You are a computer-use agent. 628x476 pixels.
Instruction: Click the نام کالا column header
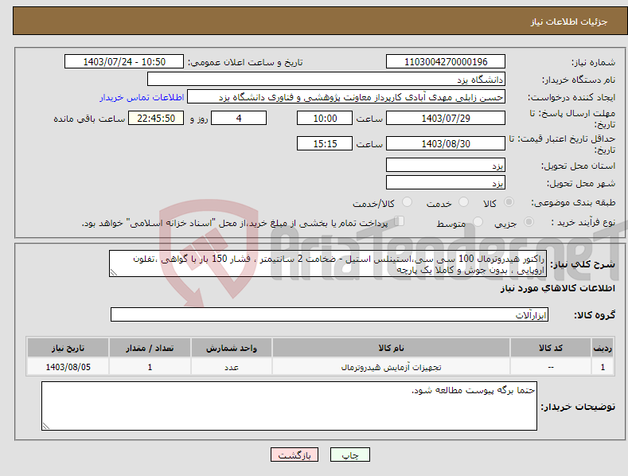pyautogui.click(x=391, y=348)
